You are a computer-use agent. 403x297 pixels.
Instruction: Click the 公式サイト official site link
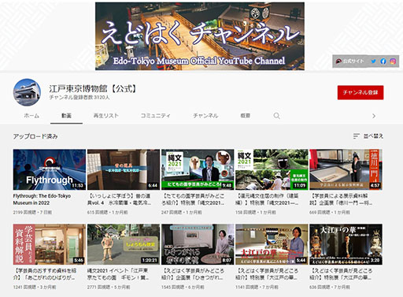tap(350, 61)
